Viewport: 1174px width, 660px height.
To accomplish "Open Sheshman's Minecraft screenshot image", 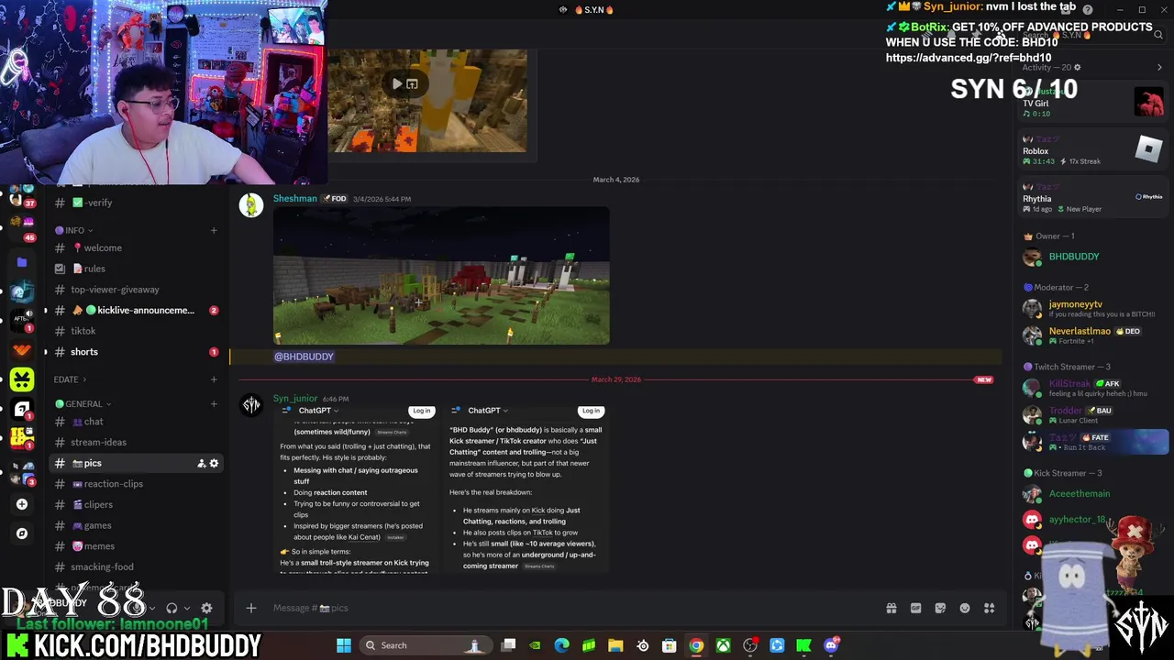I will pos(441,276).
